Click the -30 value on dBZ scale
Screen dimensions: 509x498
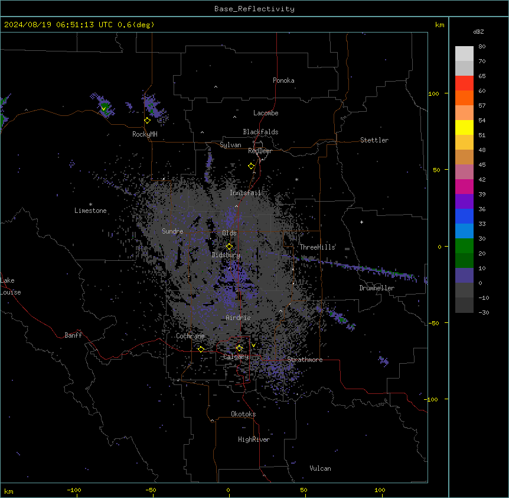coord(484,312)
